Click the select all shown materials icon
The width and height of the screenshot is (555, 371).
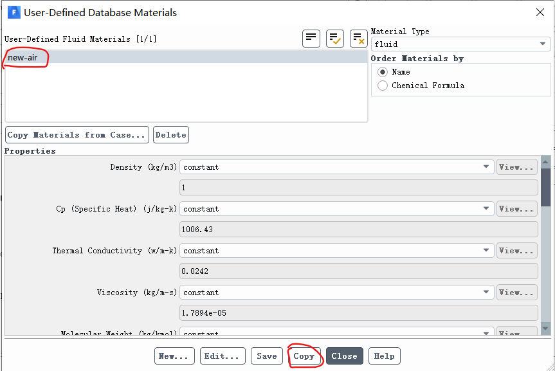335,39
